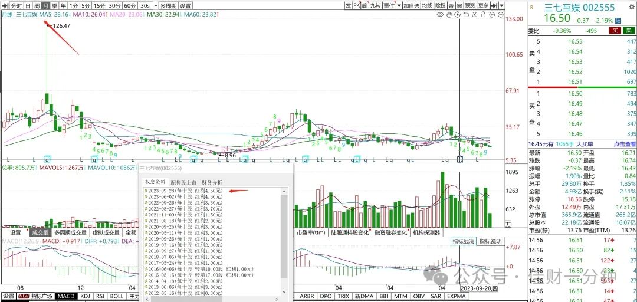
Task: Click the 多周期 multi-period button
Action: (x=169, y=6)
